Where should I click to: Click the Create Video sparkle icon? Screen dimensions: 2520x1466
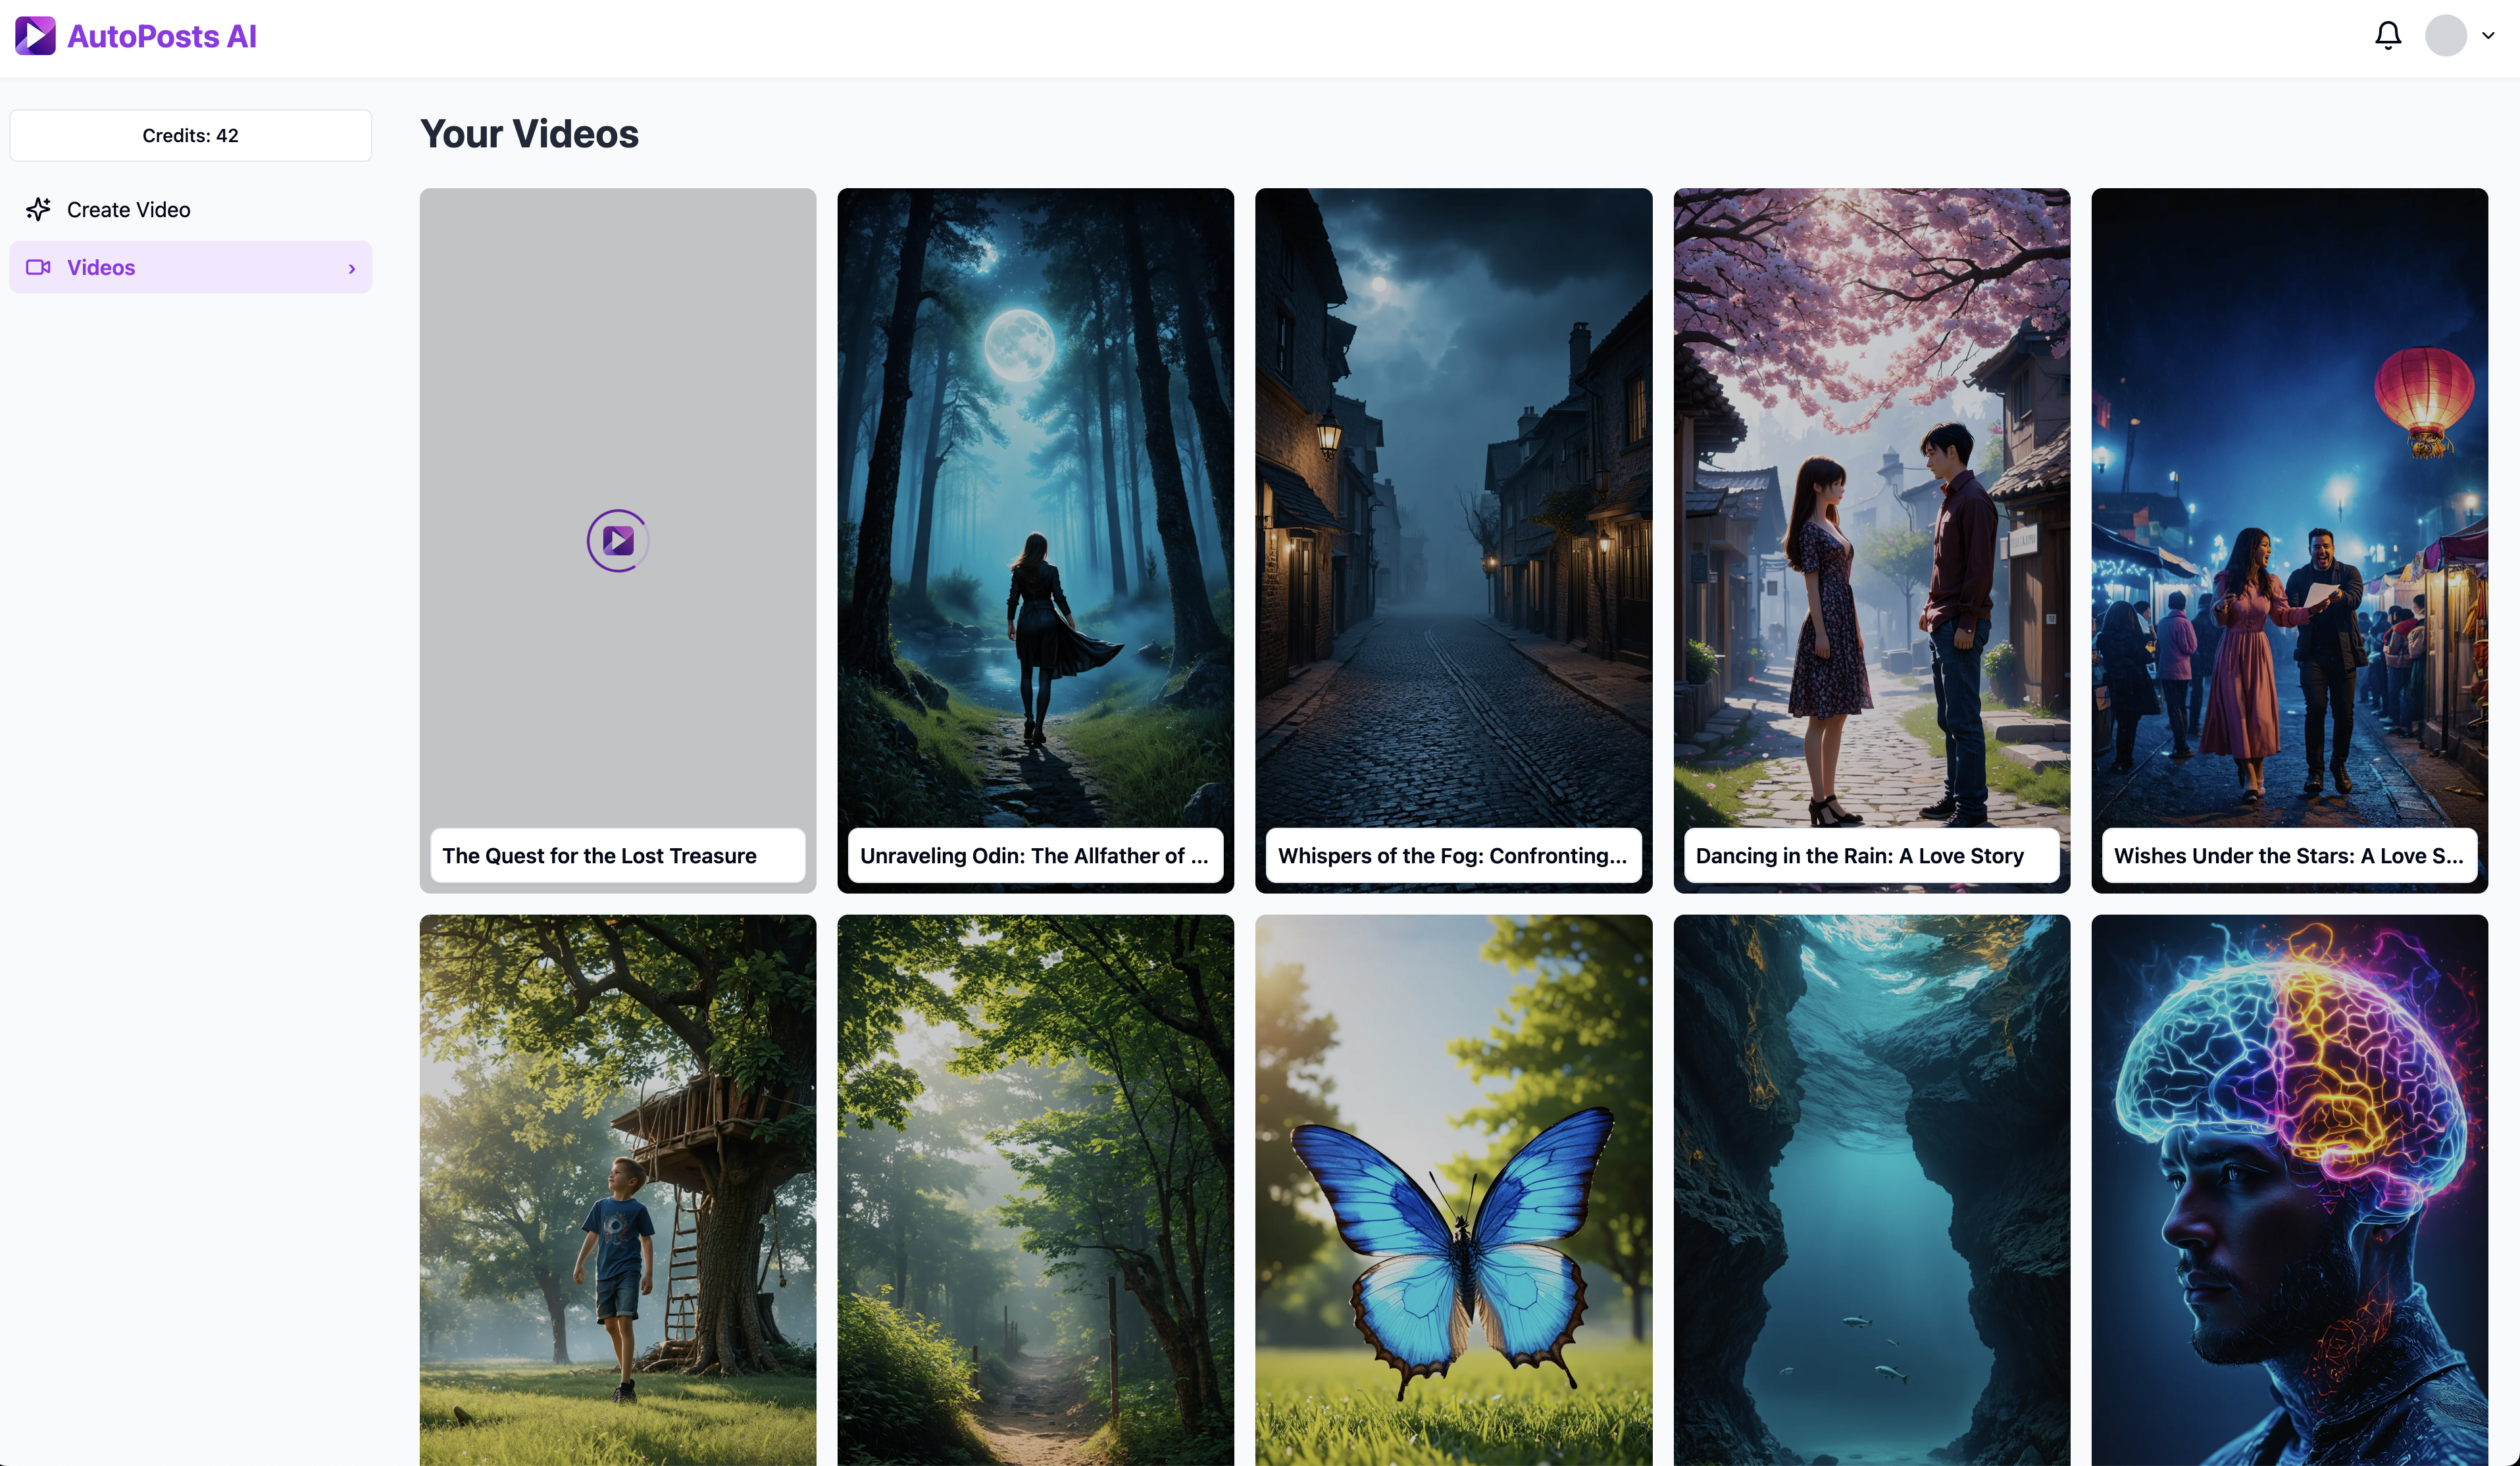pos(38,209)
